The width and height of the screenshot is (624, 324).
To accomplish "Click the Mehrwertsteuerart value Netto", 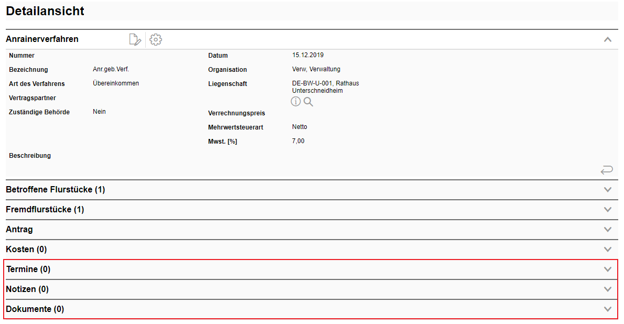I will pos(299,127).
